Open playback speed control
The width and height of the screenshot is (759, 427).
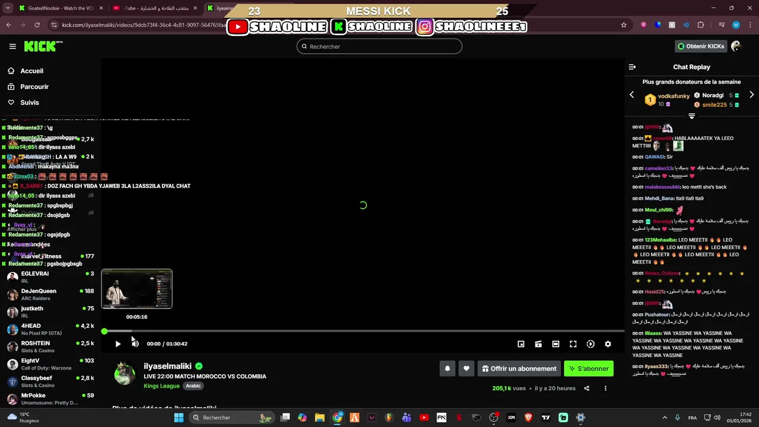[591, 344]
